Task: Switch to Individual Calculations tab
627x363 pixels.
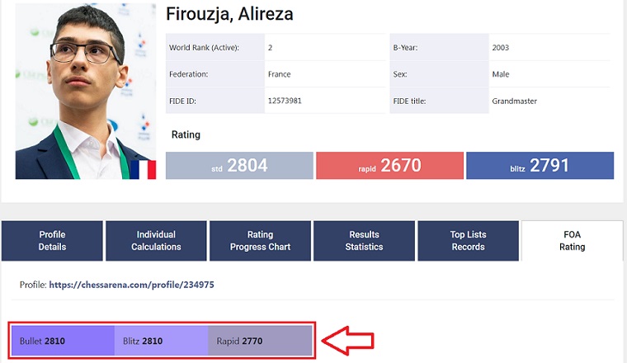Action: click(x=156, y=241)
